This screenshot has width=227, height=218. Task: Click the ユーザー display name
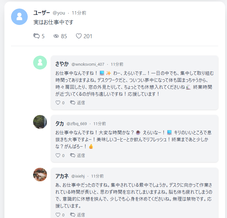(x=42, y=13)
